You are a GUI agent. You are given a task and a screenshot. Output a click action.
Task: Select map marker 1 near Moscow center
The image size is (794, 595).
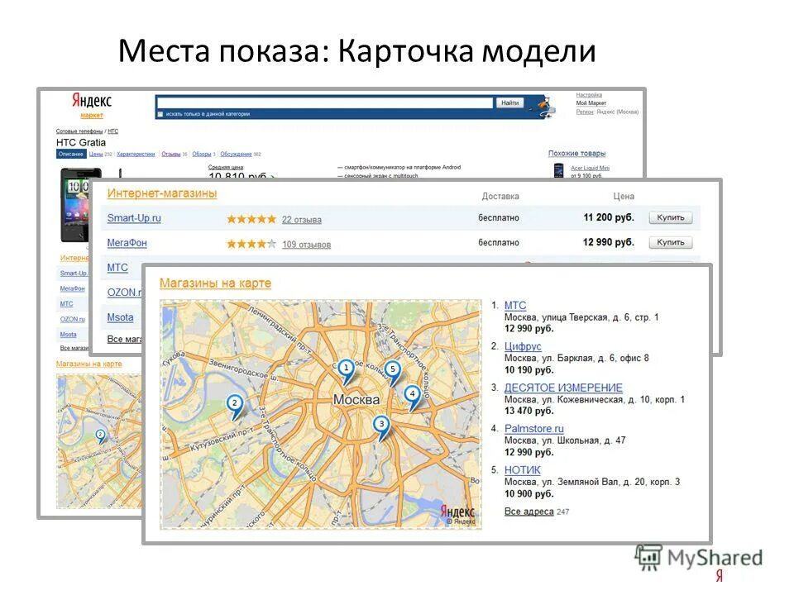point(347,367)
